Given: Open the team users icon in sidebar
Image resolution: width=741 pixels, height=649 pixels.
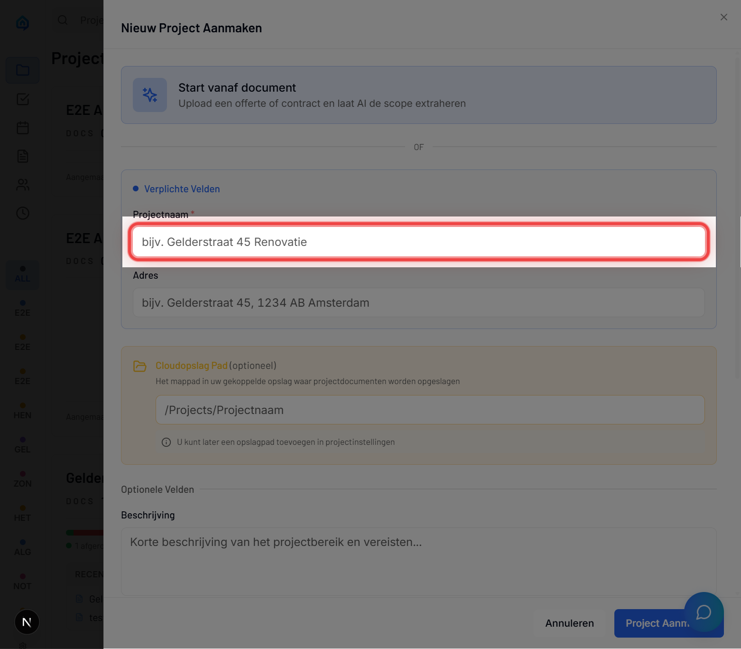Looking at the screenshot, I should coord(23,185).
